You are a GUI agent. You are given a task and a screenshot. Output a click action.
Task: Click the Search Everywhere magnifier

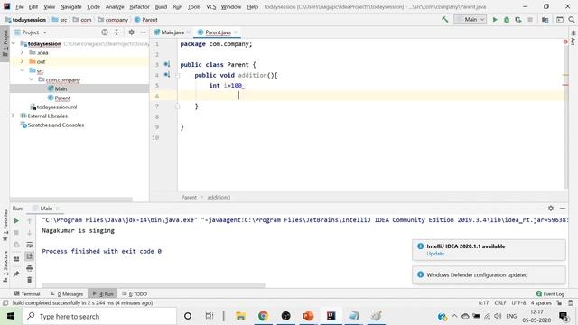pyautogui.click(x=572, y=20)
